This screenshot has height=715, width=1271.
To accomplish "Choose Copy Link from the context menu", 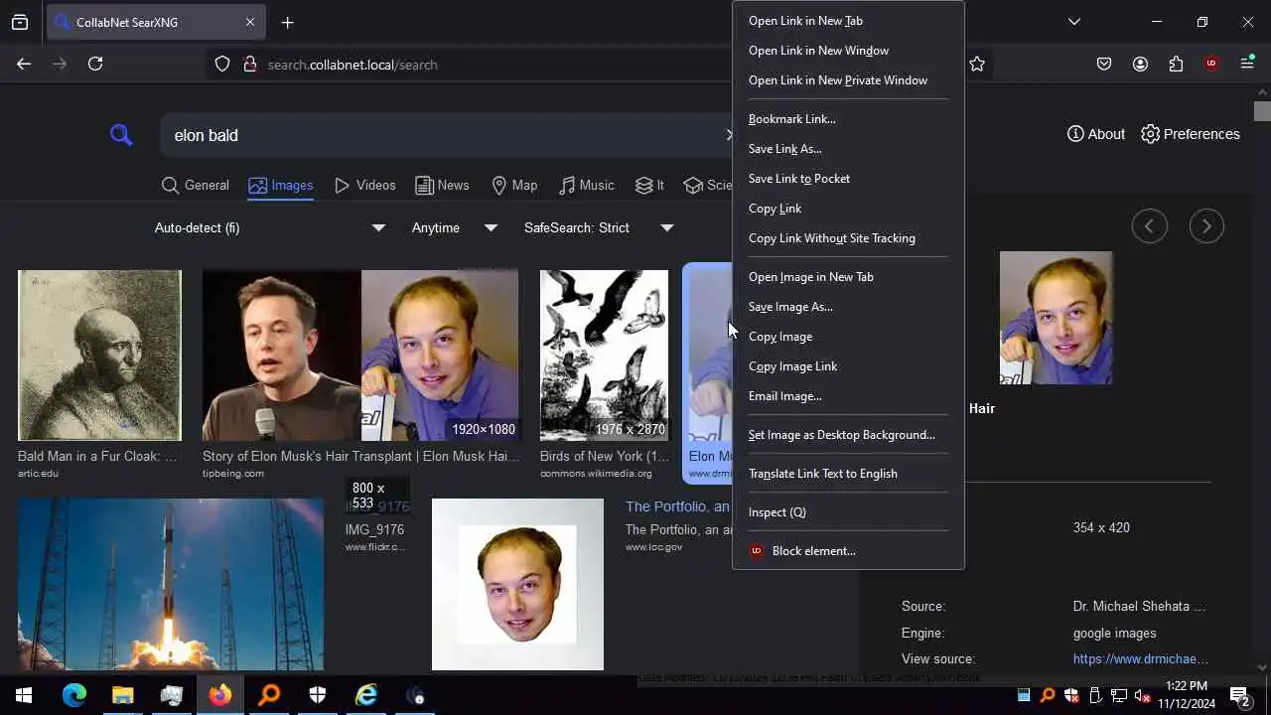I will [x=848, y=209].
